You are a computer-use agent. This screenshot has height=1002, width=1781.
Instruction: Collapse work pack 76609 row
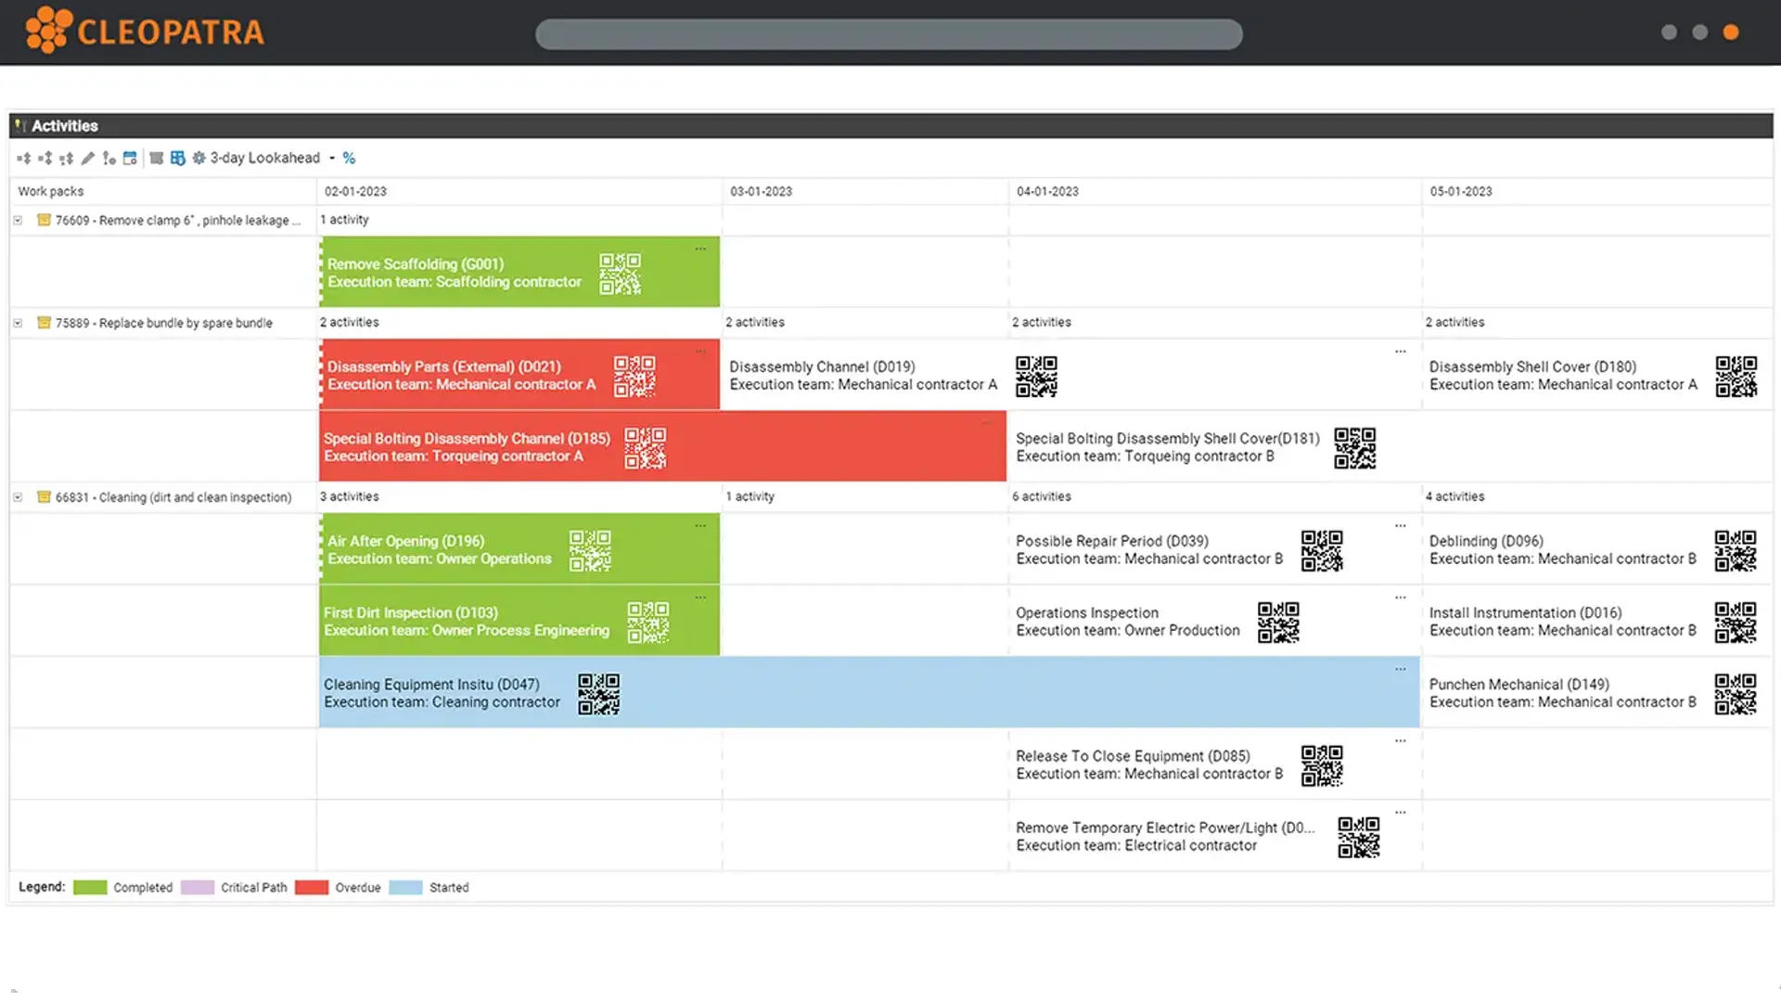coord(18,221)
